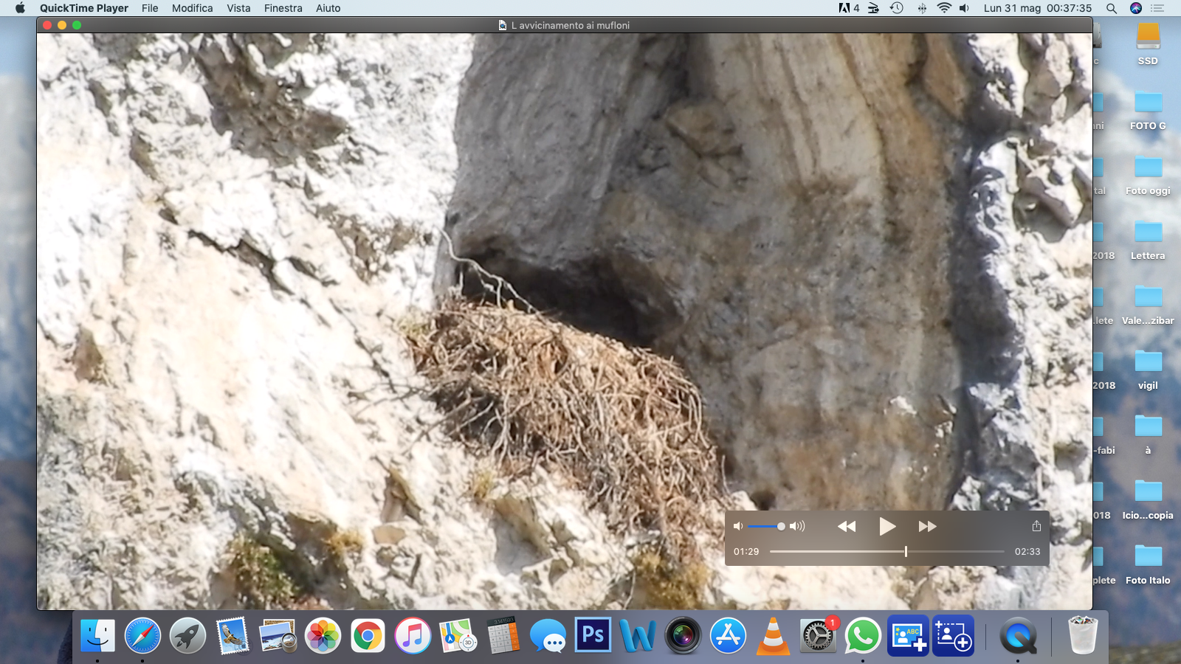Open the camera lens app in the Dock
1181x664 pixels.
tap(683, 635)
